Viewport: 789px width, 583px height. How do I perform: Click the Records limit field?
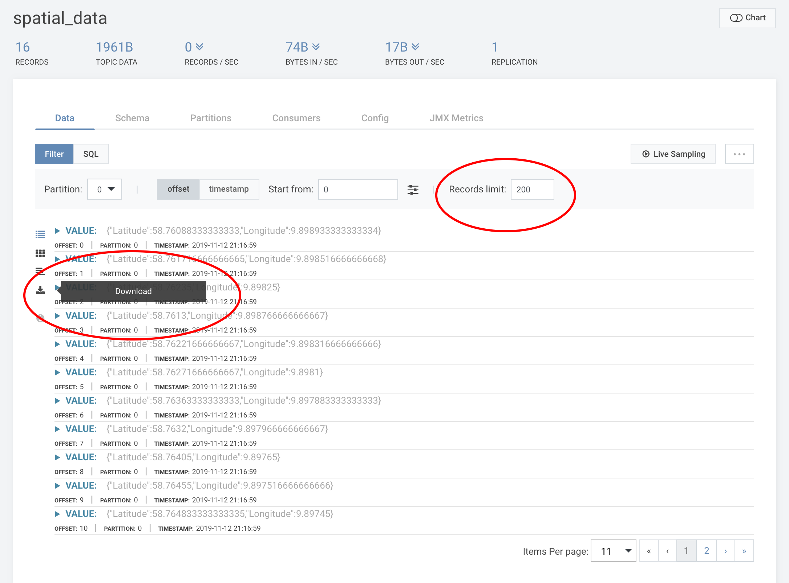pyautogui.click(x=532, y=189)
